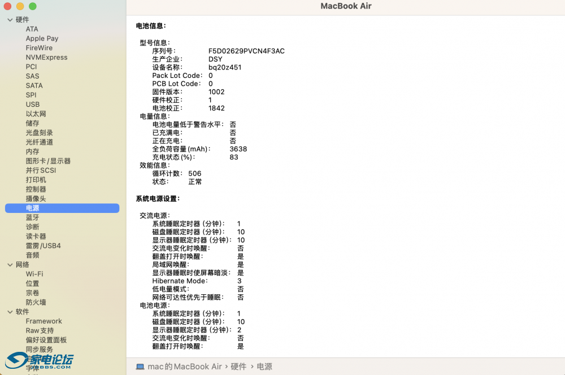
Task: Click serial number F5D02629PVCN4F3AC
Action: click(x=246, y=51)
